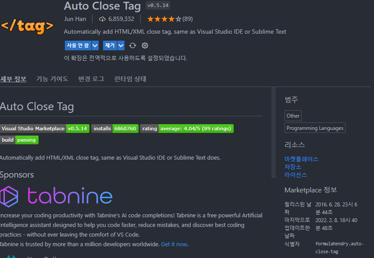The height and width of the screenshot is (258, 374).
Task: Select the Programming Languages category tag
Action: [315, 128]
